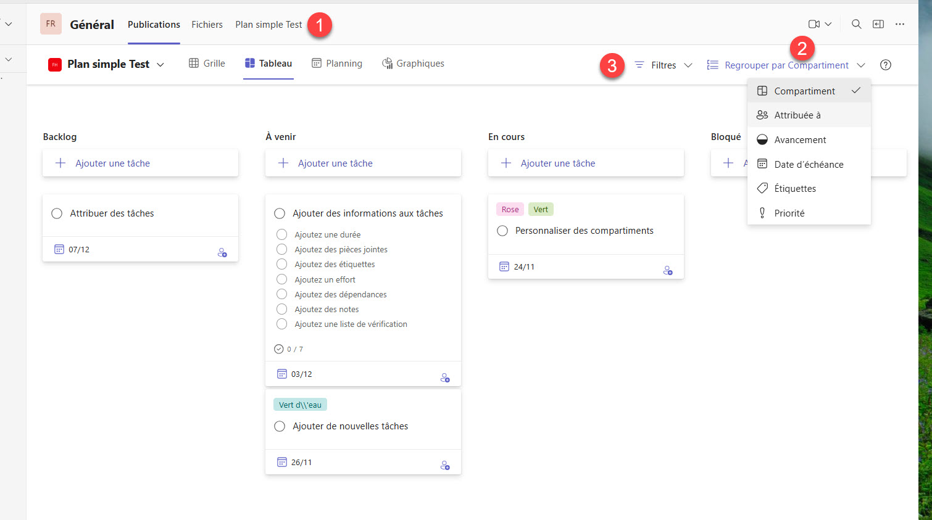Select Attribuée à in grouping menu

[x=797, y=115]
